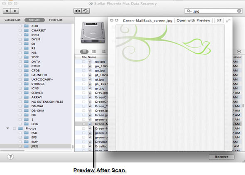Check the Photos folder checkbox

point(15,128)
